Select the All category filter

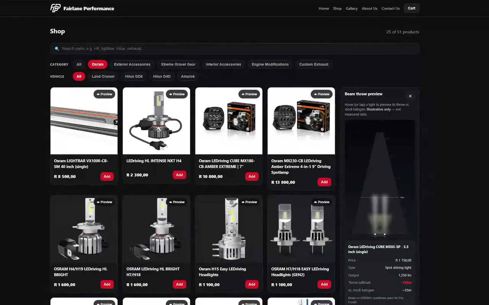(79, 64)
